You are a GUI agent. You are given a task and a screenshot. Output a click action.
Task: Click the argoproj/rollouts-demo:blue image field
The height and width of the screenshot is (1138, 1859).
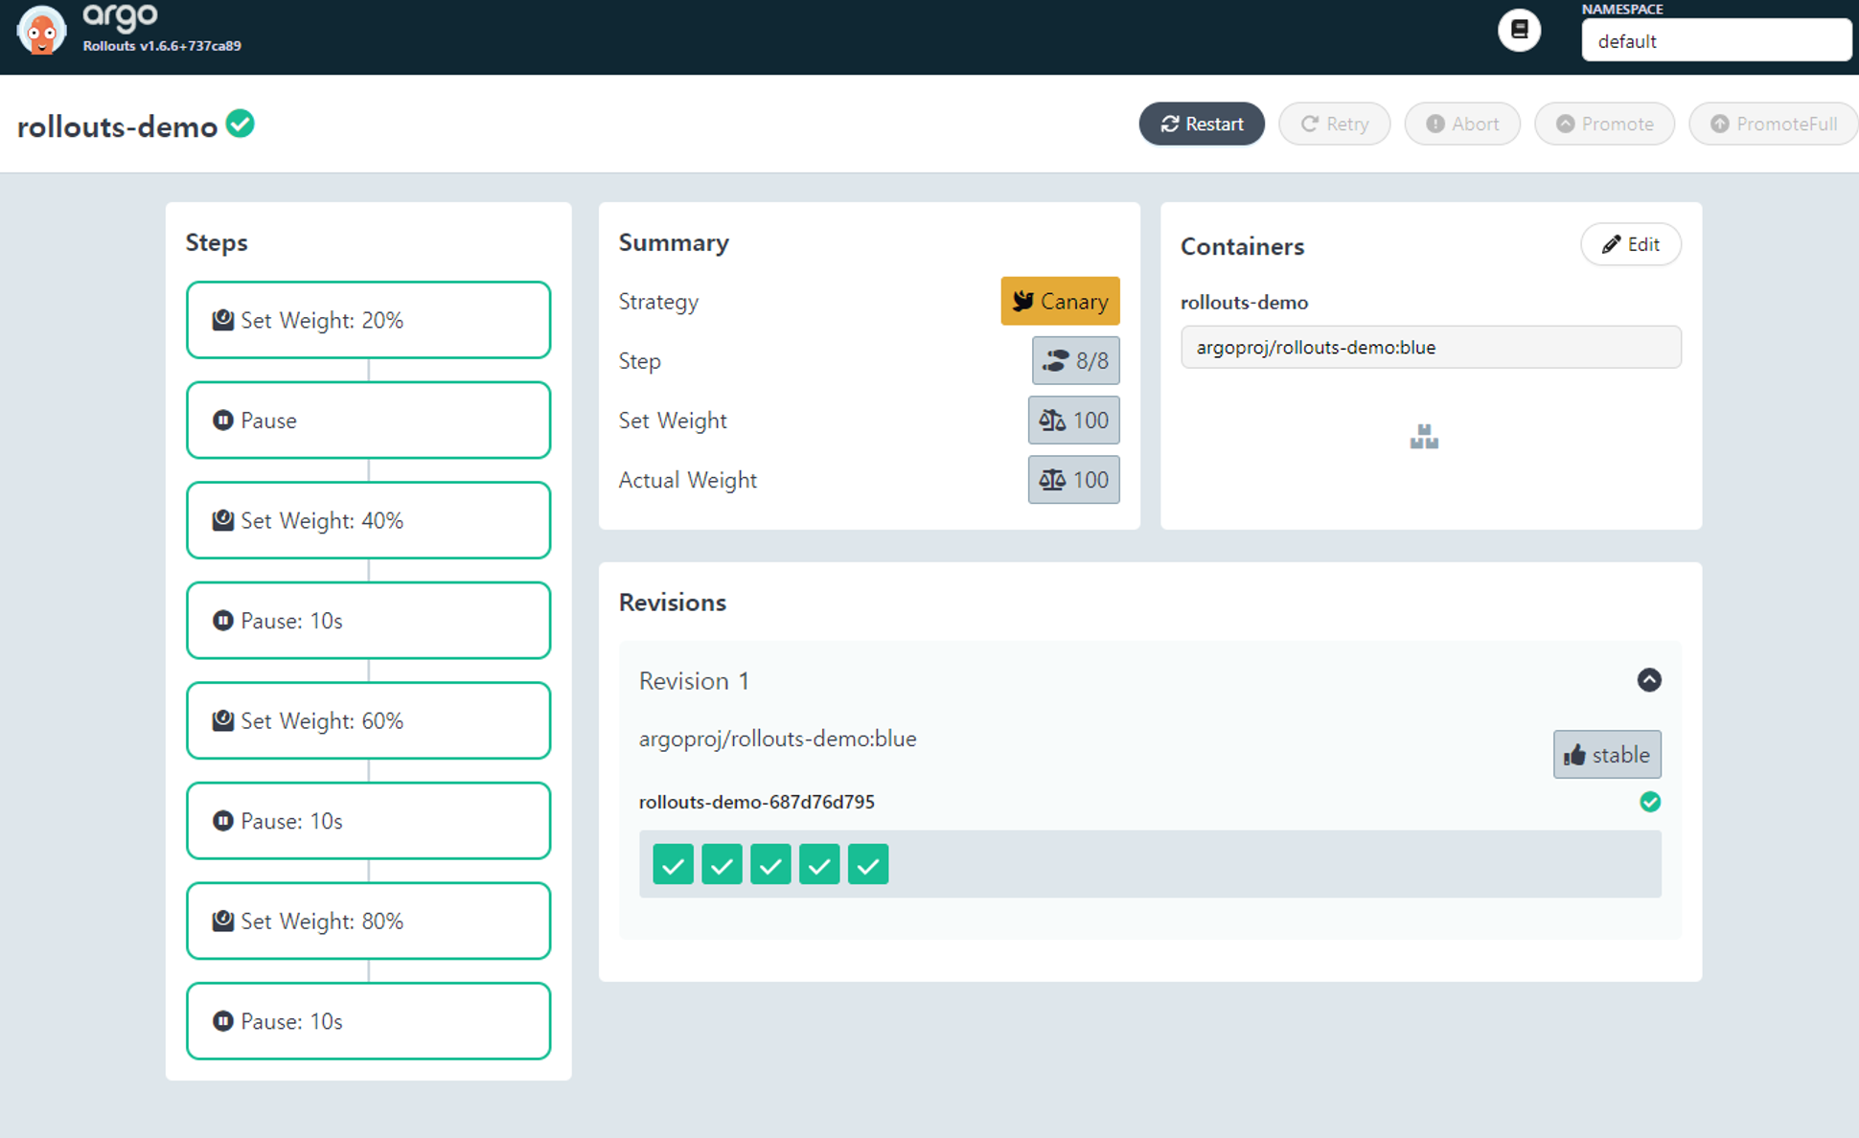point(1430,348)
